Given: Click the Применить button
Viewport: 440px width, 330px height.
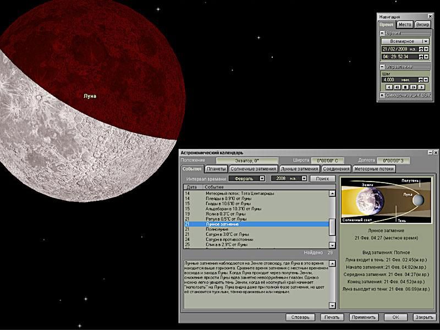Looking at the screenshot, I should tap(364, 317).
